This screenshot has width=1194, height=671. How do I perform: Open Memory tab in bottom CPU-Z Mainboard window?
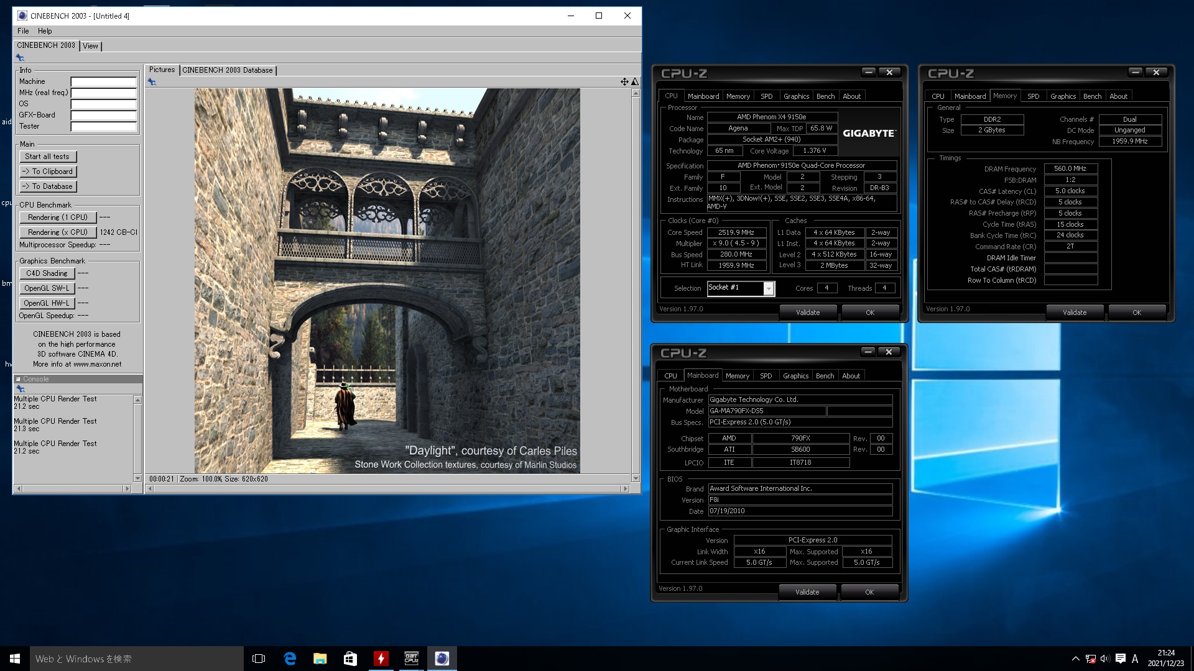[738, 376]
